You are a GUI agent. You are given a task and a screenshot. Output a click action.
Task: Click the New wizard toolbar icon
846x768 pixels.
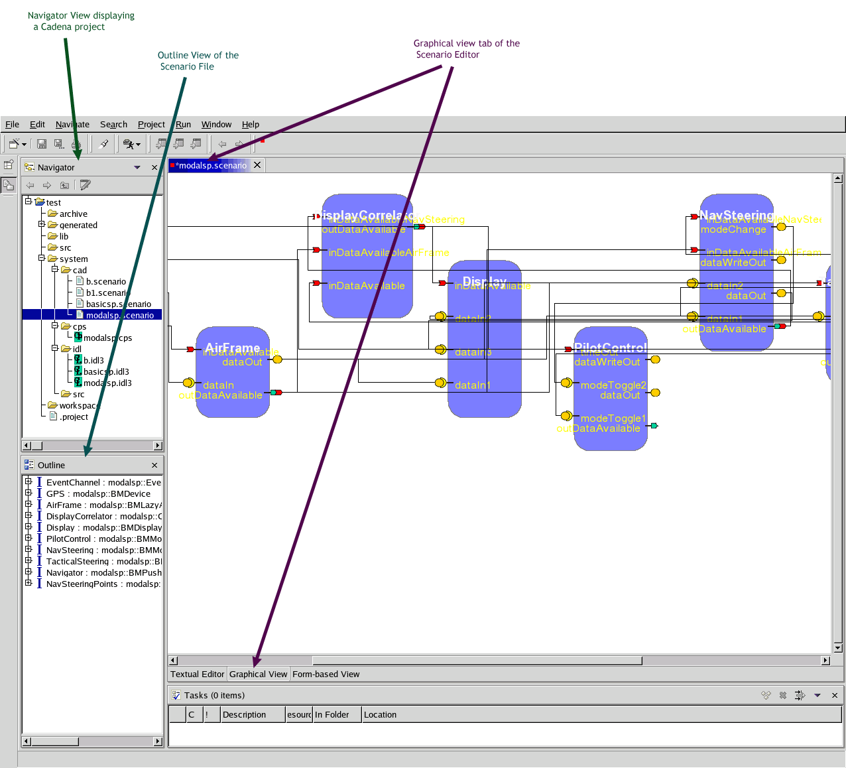pyautogui.click(x=14, y=144)
